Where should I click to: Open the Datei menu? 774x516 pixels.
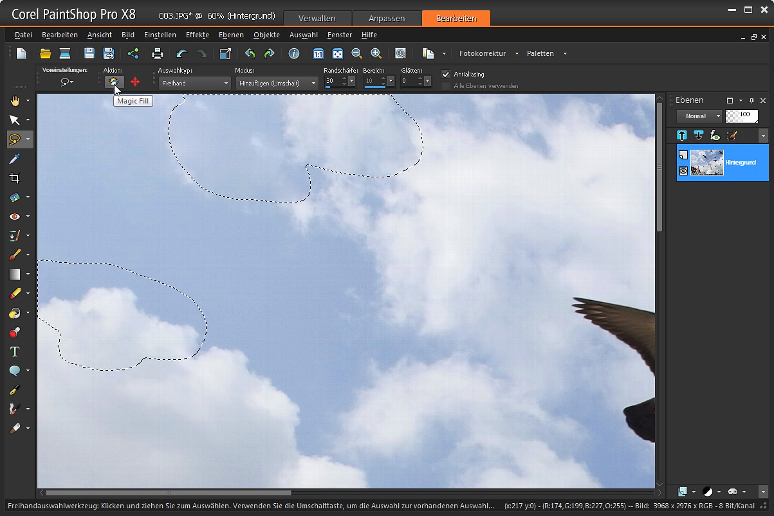[x=23, y=35]
